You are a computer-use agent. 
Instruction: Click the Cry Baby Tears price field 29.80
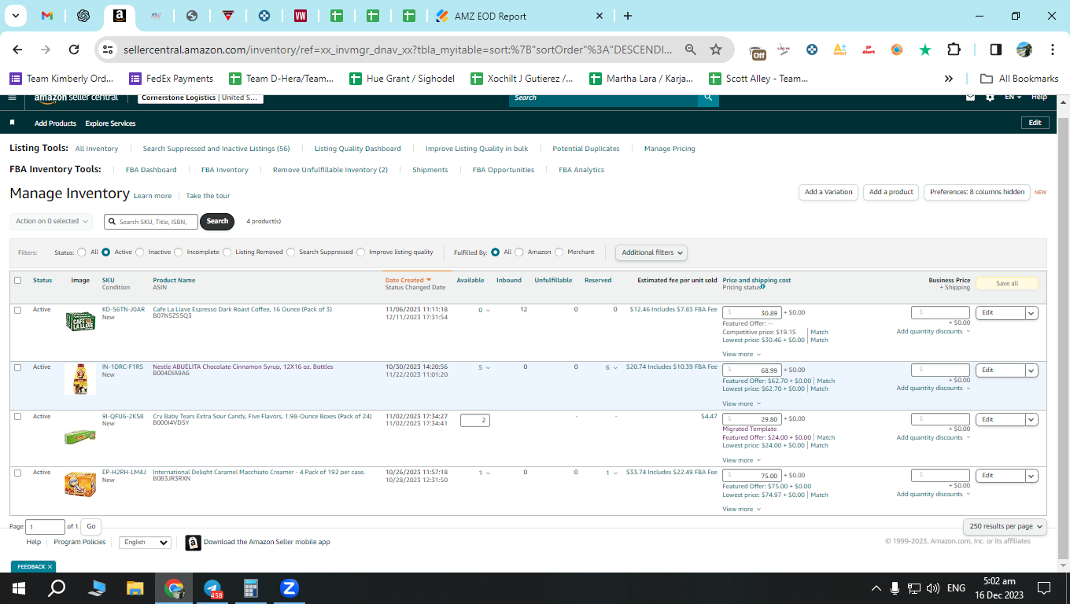tap(752, 420)
